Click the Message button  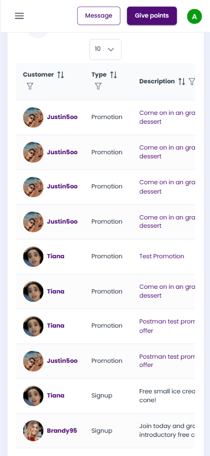tap(99, 16)
